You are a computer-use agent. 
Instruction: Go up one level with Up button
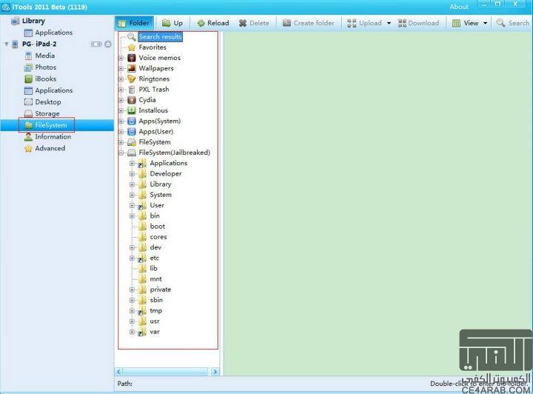click(172, 23)
